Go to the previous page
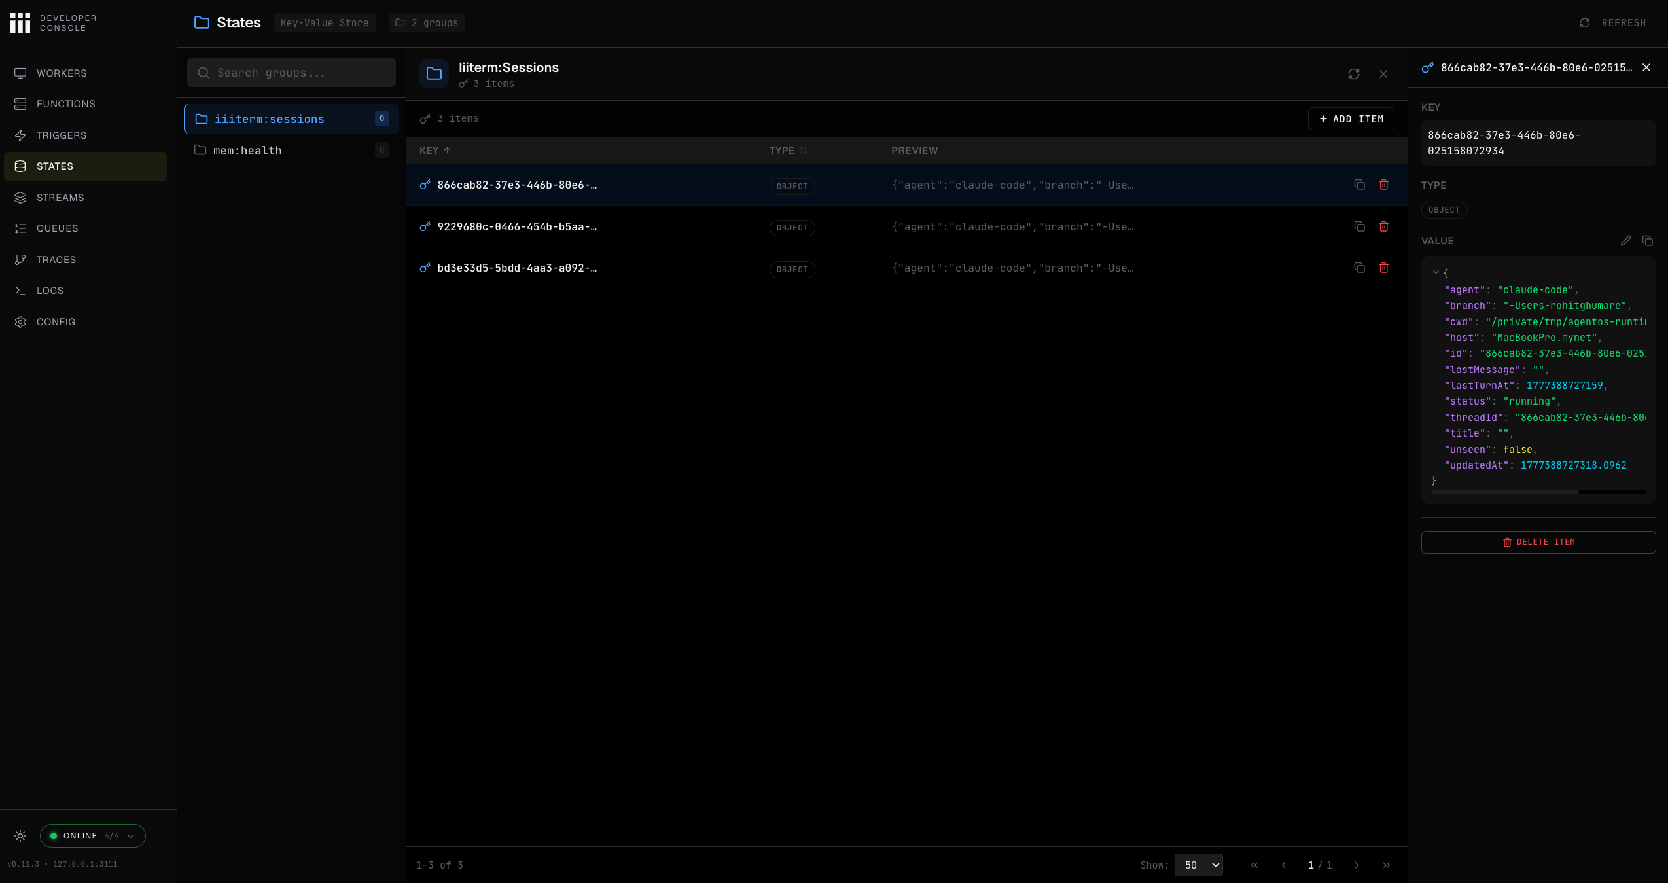 click(1284, 865)
